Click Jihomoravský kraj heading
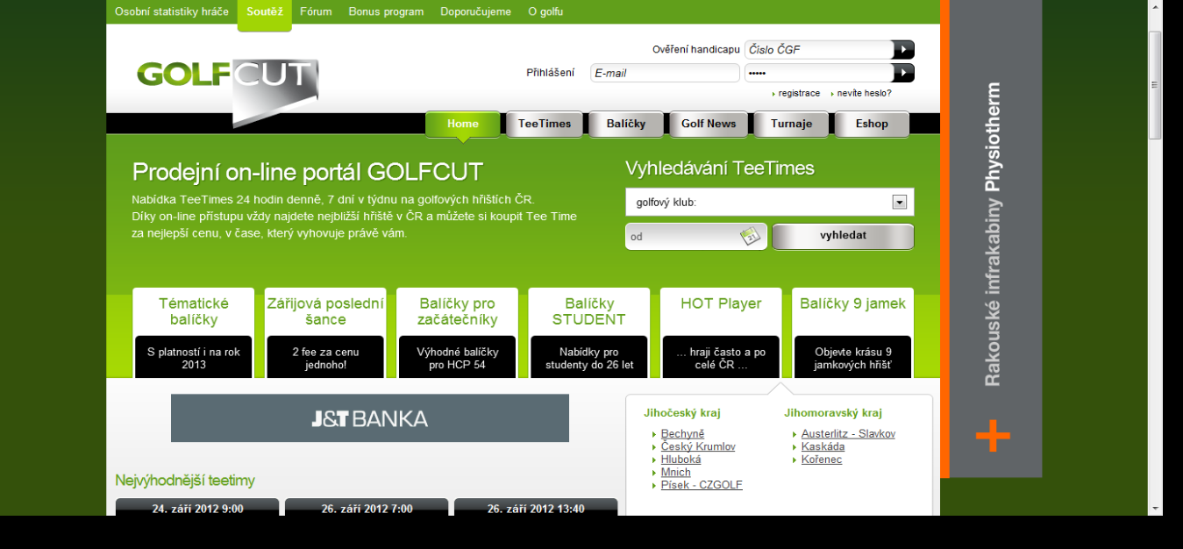Screen dimensions: 1183x549 (833, 413)
